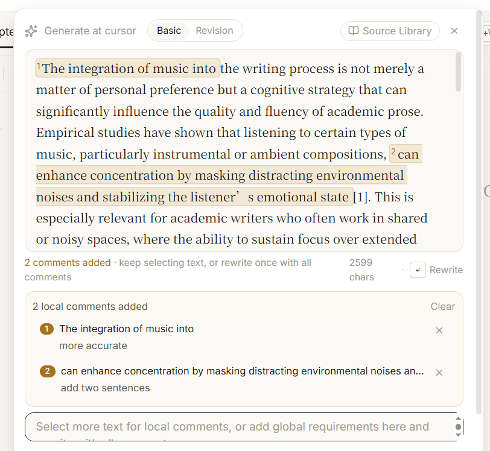Click the '2 comments added' status text
490x451 pixels.
(68, 263)
